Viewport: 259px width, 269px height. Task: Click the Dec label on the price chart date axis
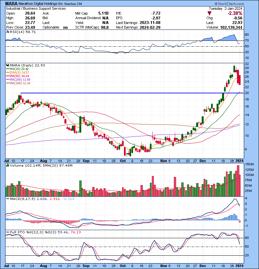[x=203, y=161]
